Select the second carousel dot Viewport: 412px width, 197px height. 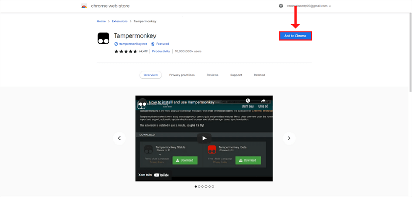[x=199, y=187]
